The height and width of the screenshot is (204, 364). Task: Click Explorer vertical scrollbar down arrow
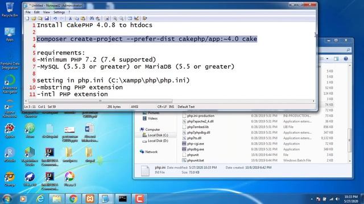pos(350,161)
